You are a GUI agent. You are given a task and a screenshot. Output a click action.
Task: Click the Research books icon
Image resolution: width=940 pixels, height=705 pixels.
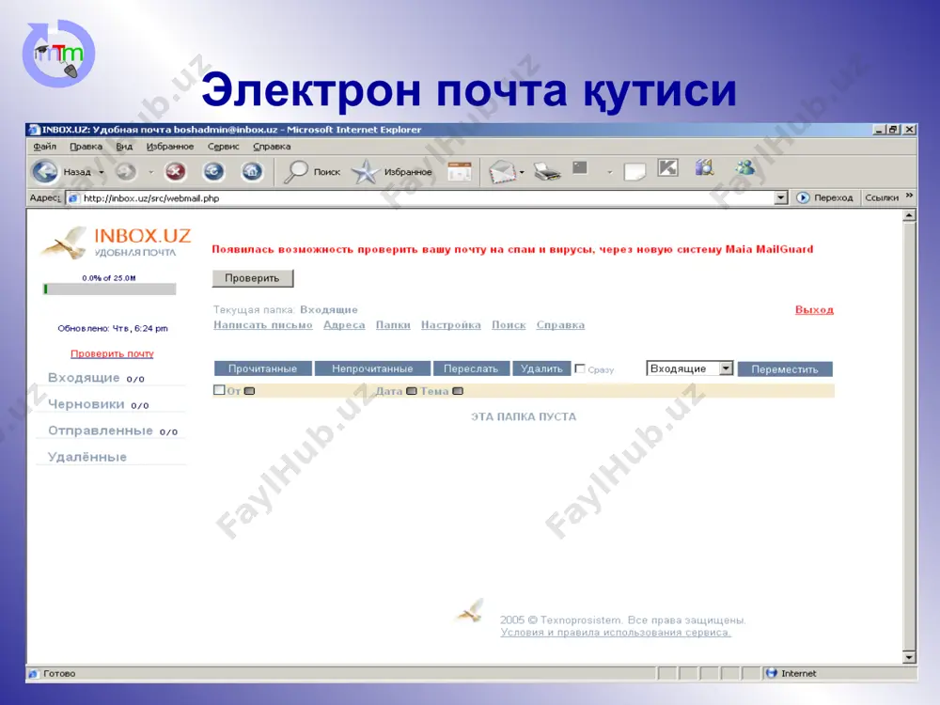point(705,168)
